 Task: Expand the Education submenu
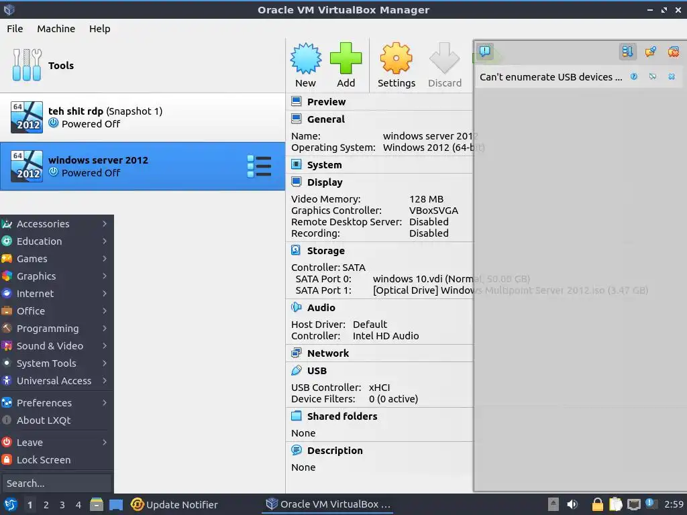click(x=56, y=241)
